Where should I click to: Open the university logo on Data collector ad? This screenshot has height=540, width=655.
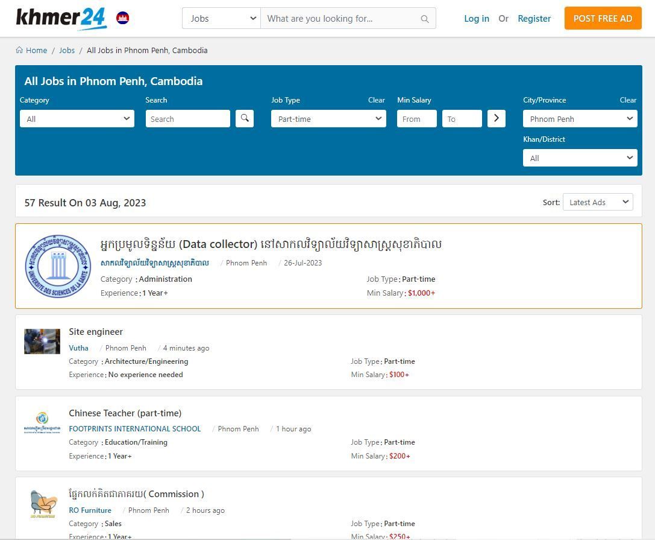(x=58, y=266)
